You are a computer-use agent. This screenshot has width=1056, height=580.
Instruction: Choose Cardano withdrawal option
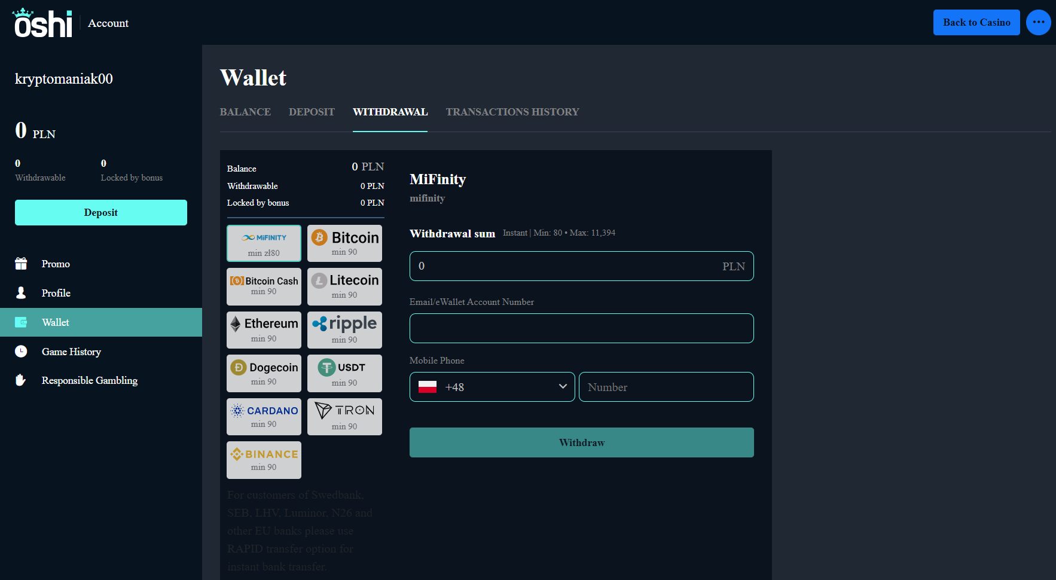click(x=264, y=417)
